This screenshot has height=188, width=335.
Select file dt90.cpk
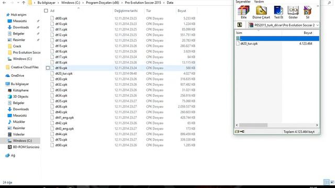click(x=61, y=145)
